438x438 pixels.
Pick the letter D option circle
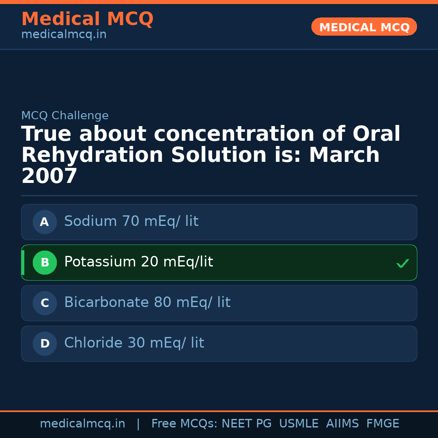45,344
